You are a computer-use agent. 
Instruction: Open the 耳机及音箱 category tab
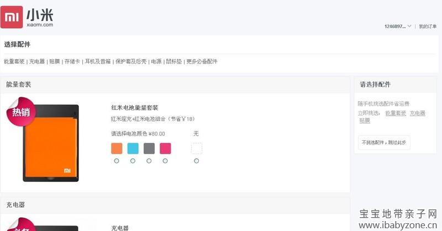(x=98, y=61)
